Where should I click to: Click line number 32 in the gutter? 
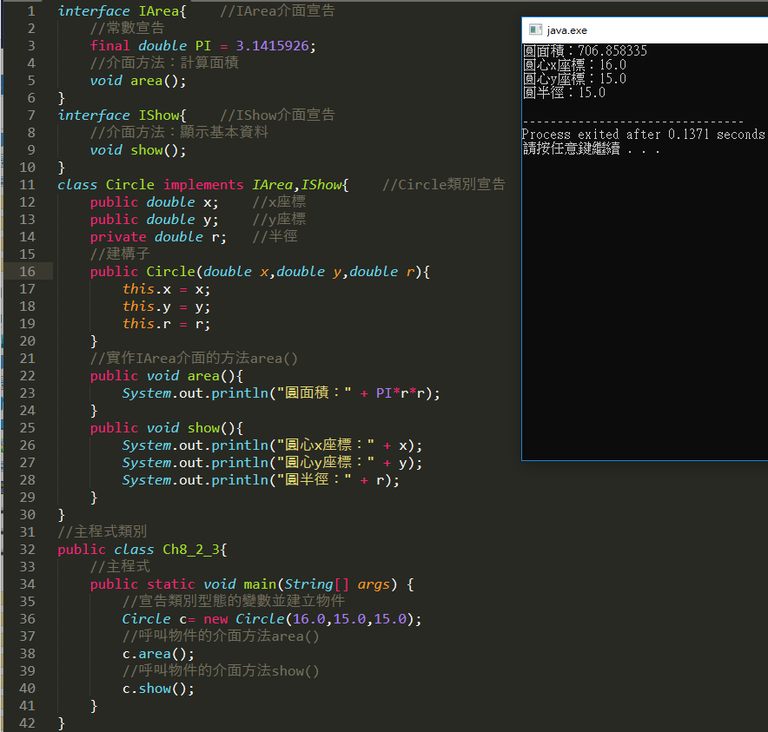[27, 550]
